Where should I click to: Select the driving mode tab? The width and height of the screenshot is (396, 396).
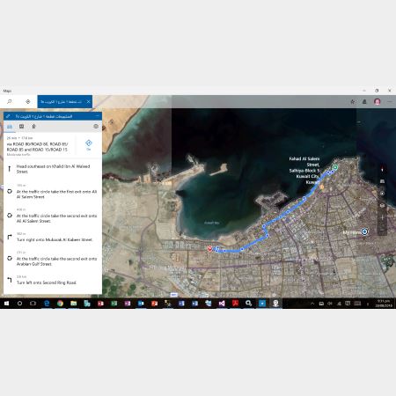10,127
